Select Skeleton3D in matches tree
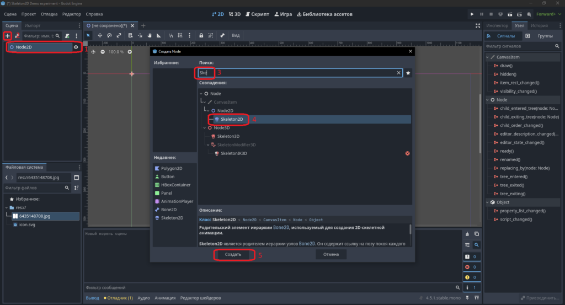The width and height of the screenshot is (565, 305). pyautogui.click(x=228, y=136)
